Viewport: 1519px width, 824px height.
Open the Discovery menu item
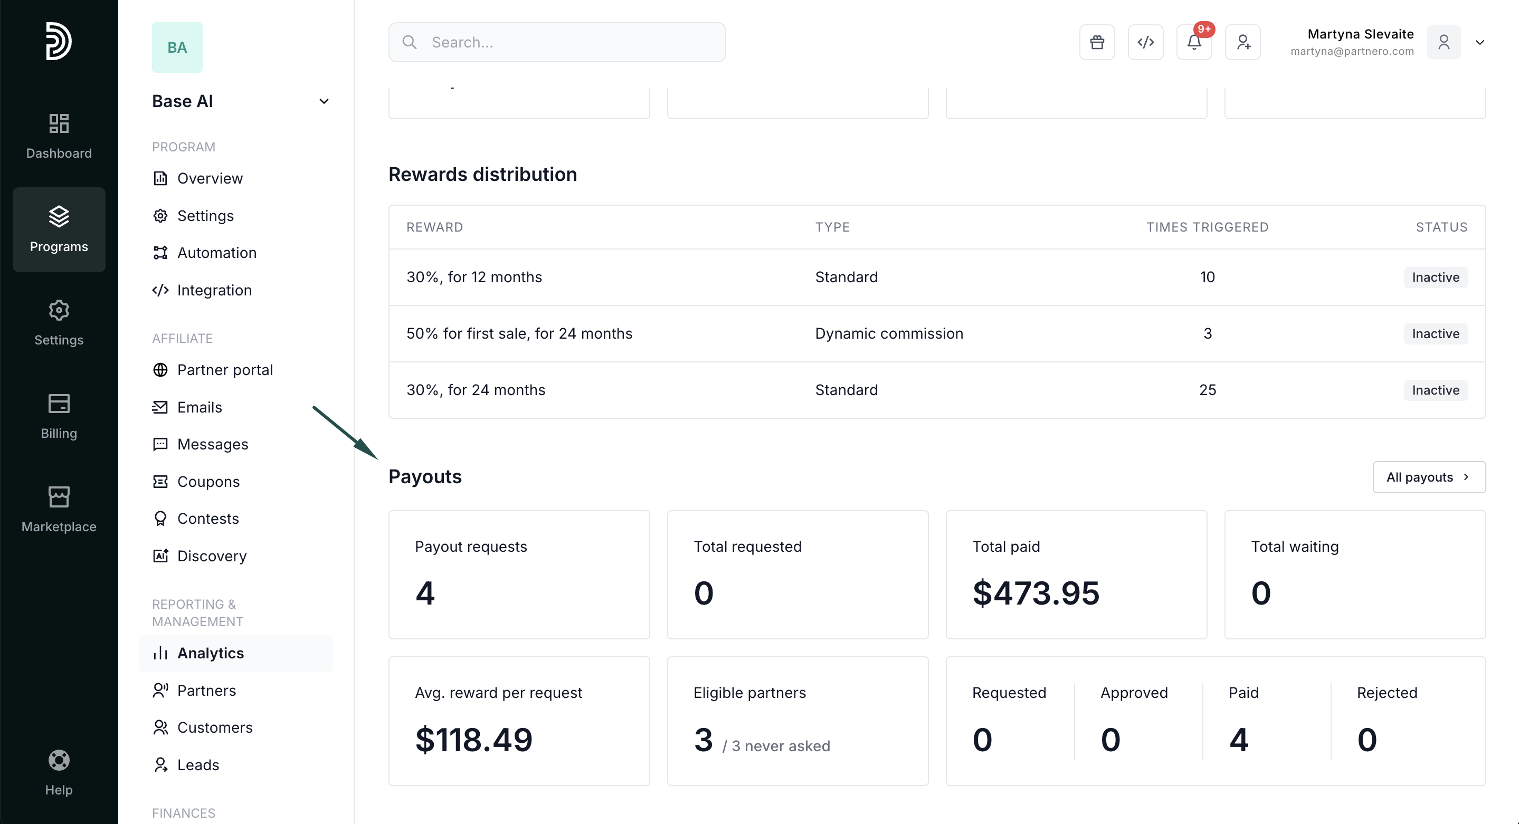point(212,556)
